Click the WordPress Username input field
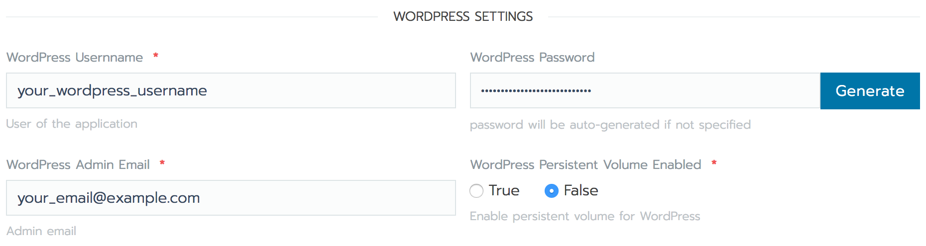The image size is (926, 246). [x=231, y=90]
